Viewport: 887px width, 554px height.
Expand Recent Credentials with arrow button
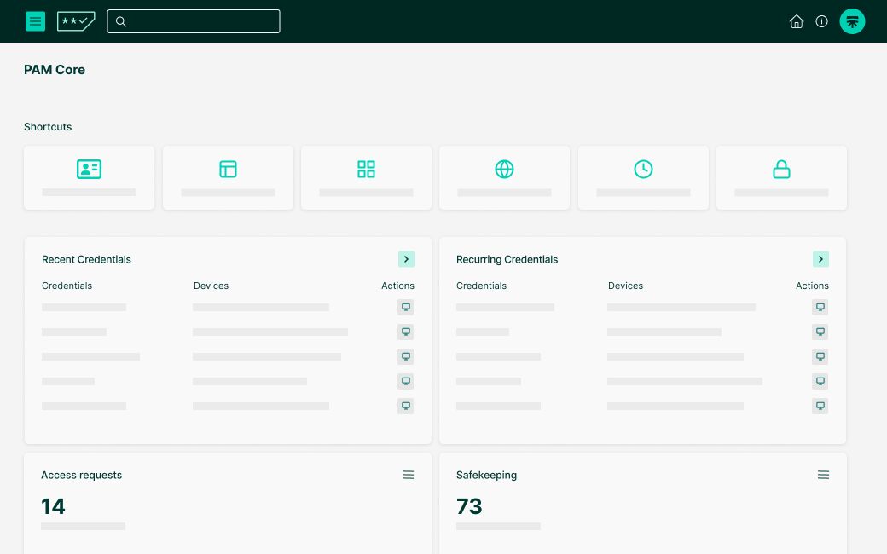click(406, 259)
